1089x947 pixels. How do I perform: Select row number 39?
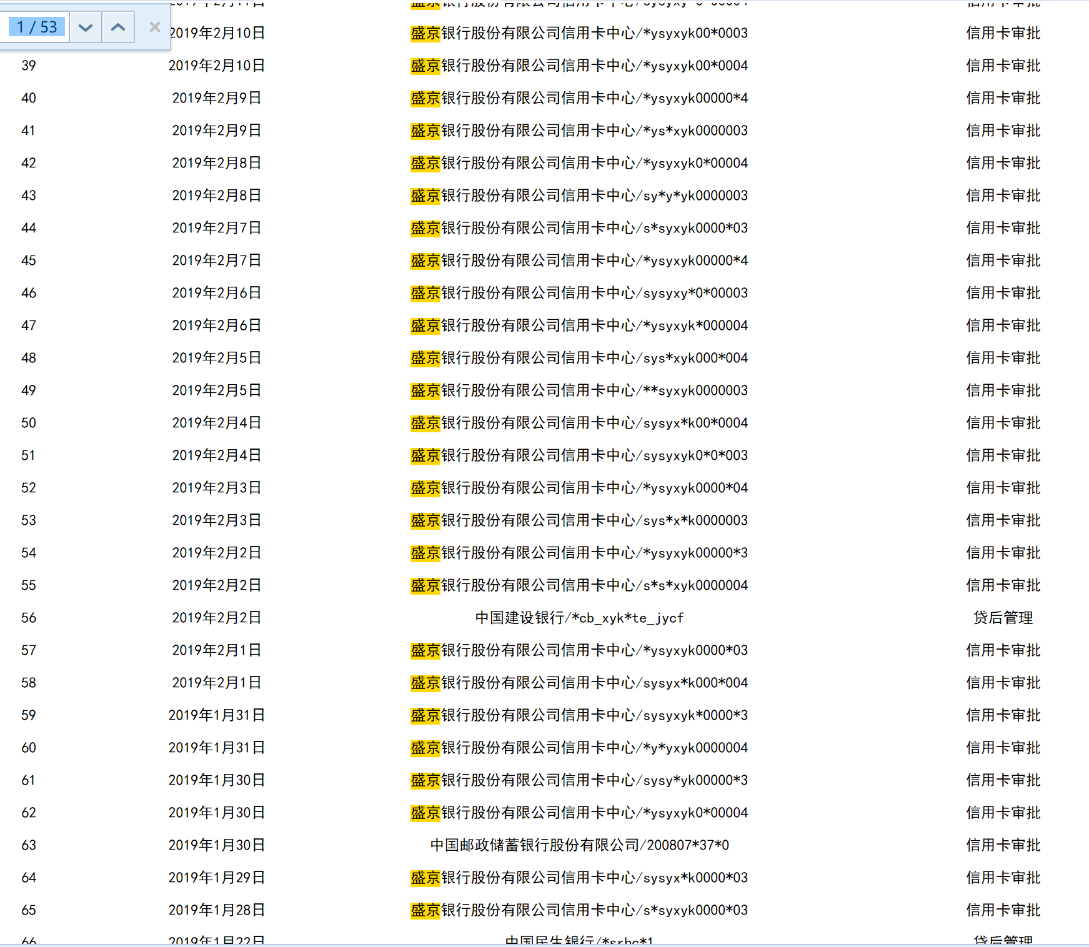click(29, 66)
